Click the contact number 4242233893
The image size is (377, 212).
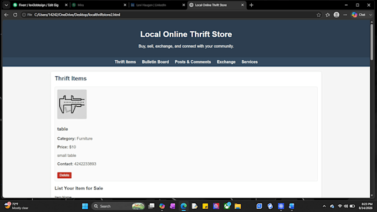point(85,164)
